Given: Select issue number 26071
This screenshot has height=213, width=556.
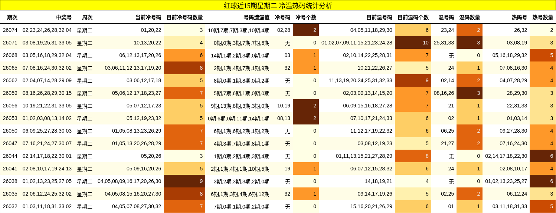Looking at the screenshot, I should pos(10,43).
